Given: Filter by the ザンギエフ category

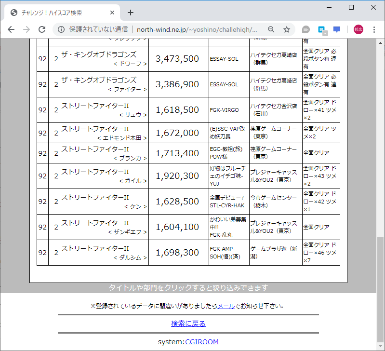Looking at the screenshot, I should point(128,232).
